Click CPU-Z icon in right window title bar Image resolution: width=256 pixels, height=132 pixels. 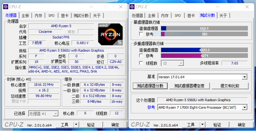[132, 7]
